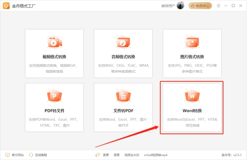The image size is (247, 160).
Task: Minimize the 金舟格式工厂 window
Action: (226, 6)
